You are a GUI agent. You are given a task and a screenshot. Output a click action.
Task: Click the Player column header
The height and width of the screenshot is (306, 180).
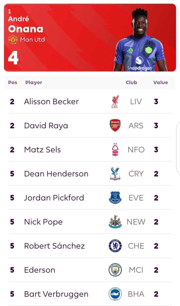pyautogui.click(x=34, y=82)
